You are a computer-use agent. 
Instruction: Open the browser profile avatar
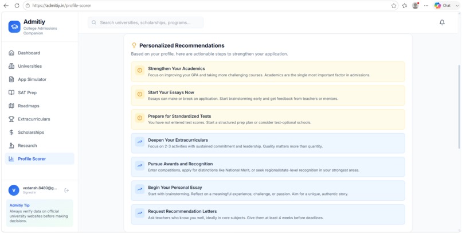(x=416, y=6)
